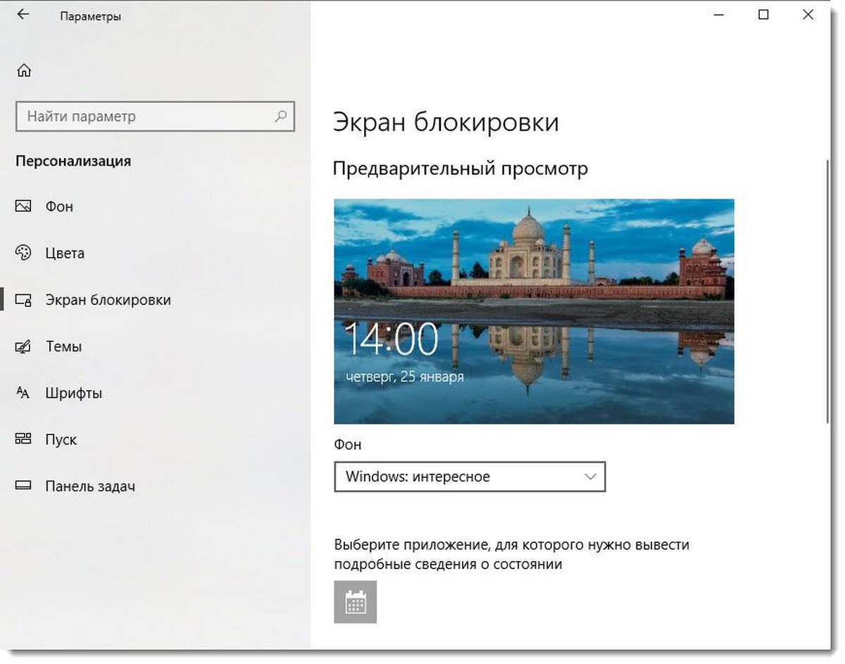Click the четверг, 25 января date text
Image resolution: width=845 pixels, height=664 pixels.
click(405, 377)
